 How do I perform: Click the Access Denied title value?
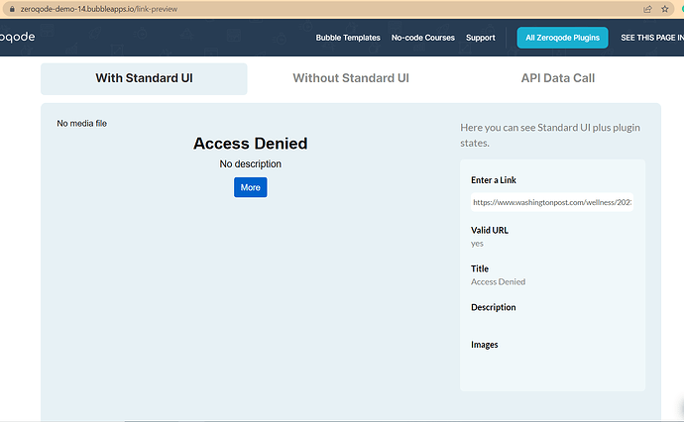(x=499, y=281)
